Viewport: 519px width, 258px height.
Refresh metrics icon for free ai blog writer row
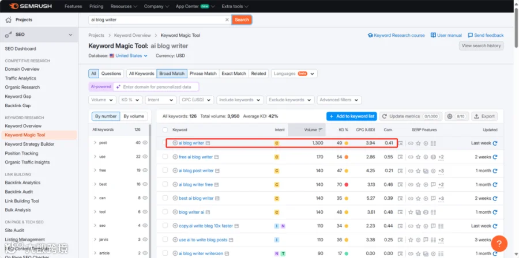495,157
